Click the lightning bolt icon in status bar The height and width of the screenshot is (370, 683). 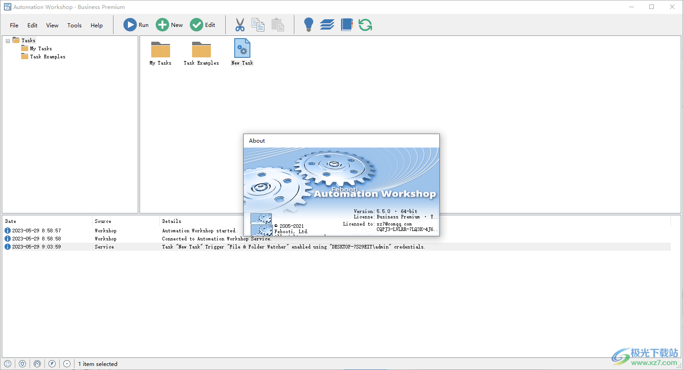[52, 364]
